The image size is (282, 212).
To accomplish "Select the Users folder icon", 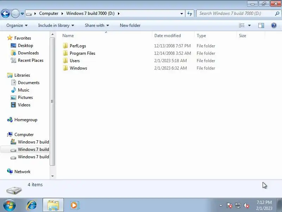I will [x=65, y=60].
